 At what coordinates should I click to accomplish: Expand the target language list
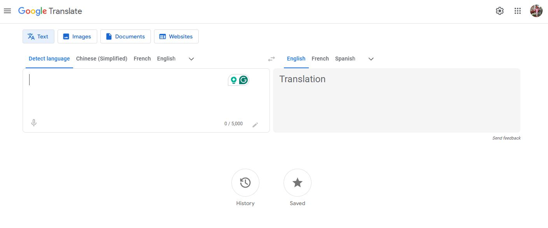coord(371,59)
